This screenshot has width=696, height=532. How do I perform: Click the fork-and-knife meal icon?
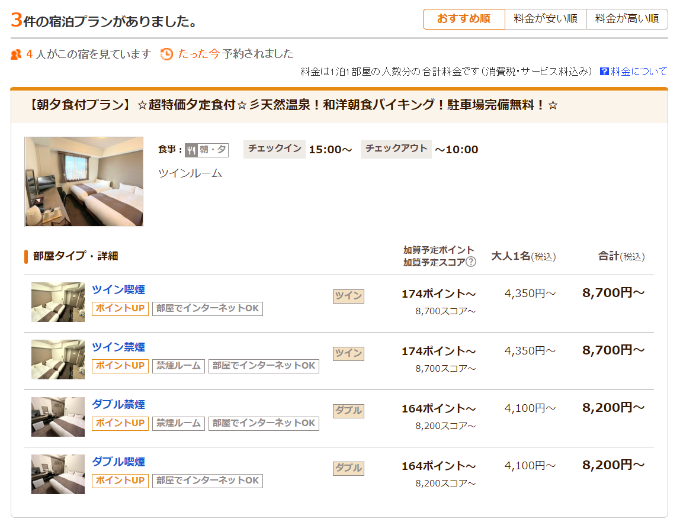(191, 150)
